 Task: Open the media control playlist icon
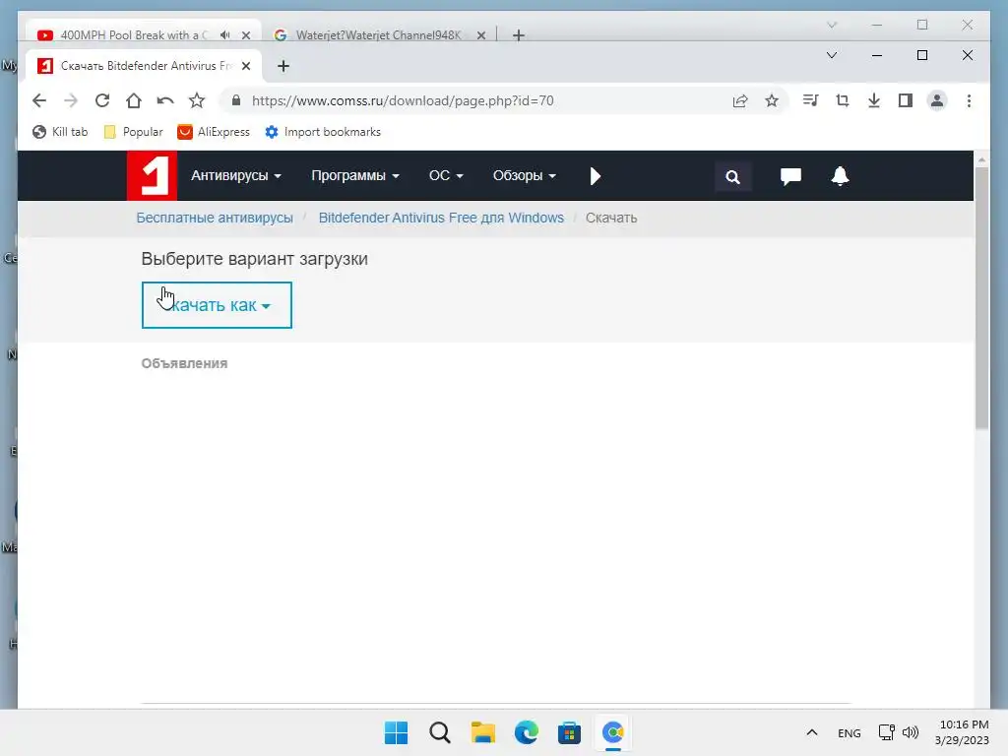811,100
